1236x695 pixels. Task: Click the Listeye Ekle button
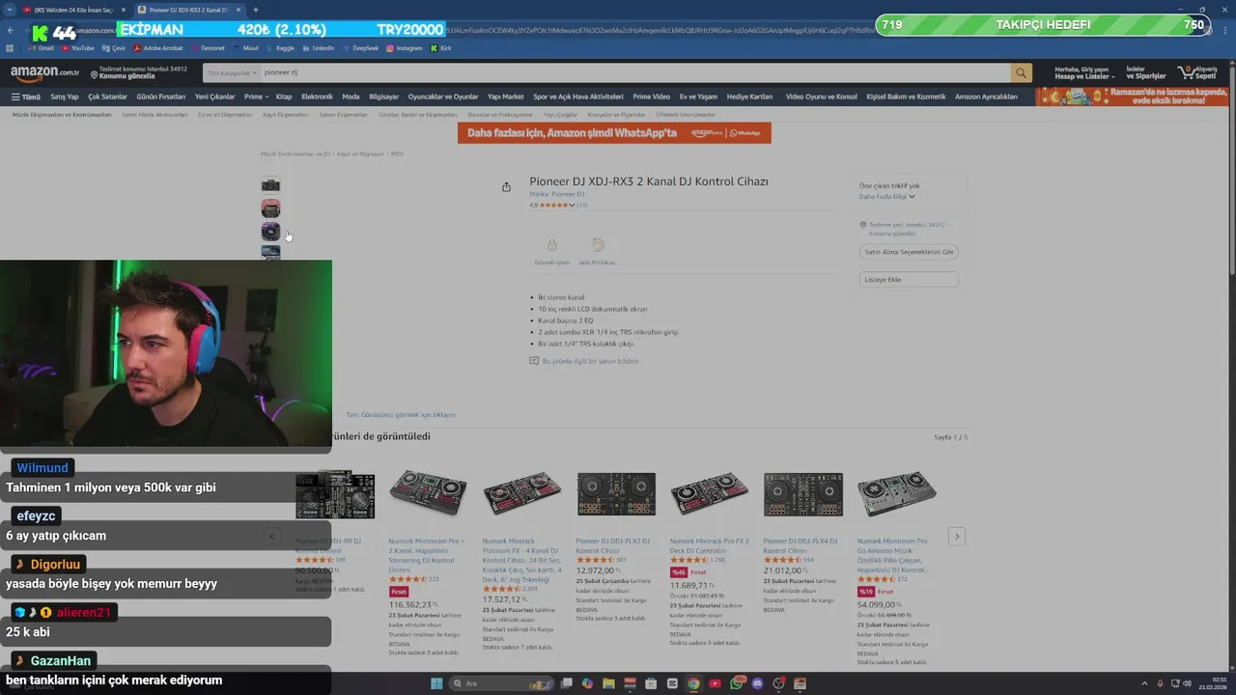click(909, 279)
